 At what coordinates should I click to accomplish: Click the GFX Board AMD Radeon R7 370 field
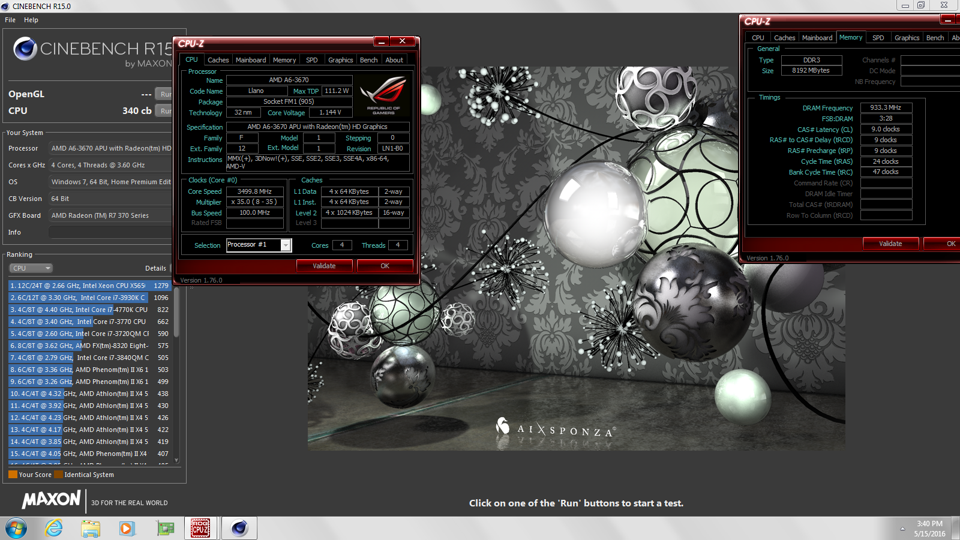pyautogui.click(x=110, y=215)
